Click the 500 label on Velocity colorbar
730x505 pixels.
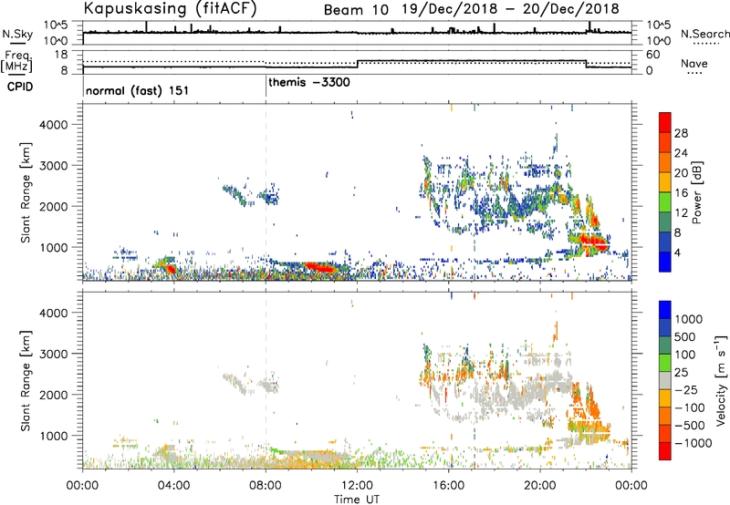pyautogui.click(x=685, y=337)
